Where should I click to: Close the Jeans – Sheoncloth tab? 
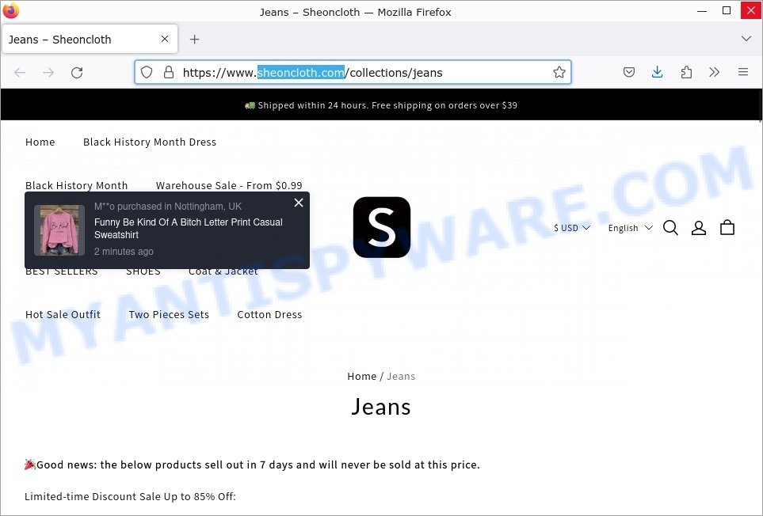click(x=165, y=39)
